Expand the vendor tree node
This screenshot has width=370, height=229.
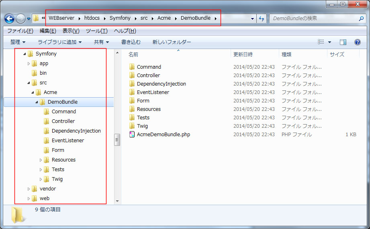pyautogui.click(x=29, y=189)
